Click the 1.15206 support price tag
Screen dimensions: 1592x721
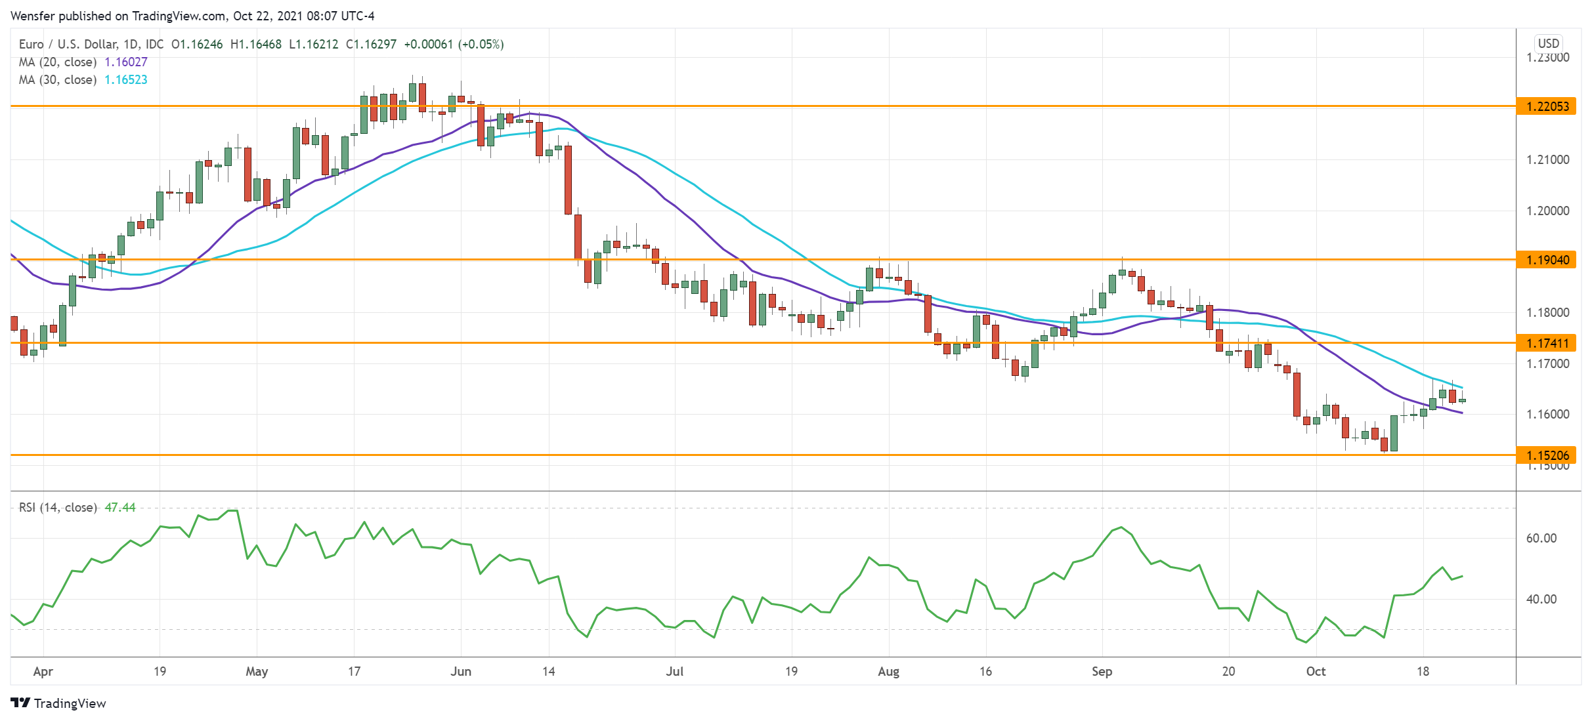pos(1547,455)
